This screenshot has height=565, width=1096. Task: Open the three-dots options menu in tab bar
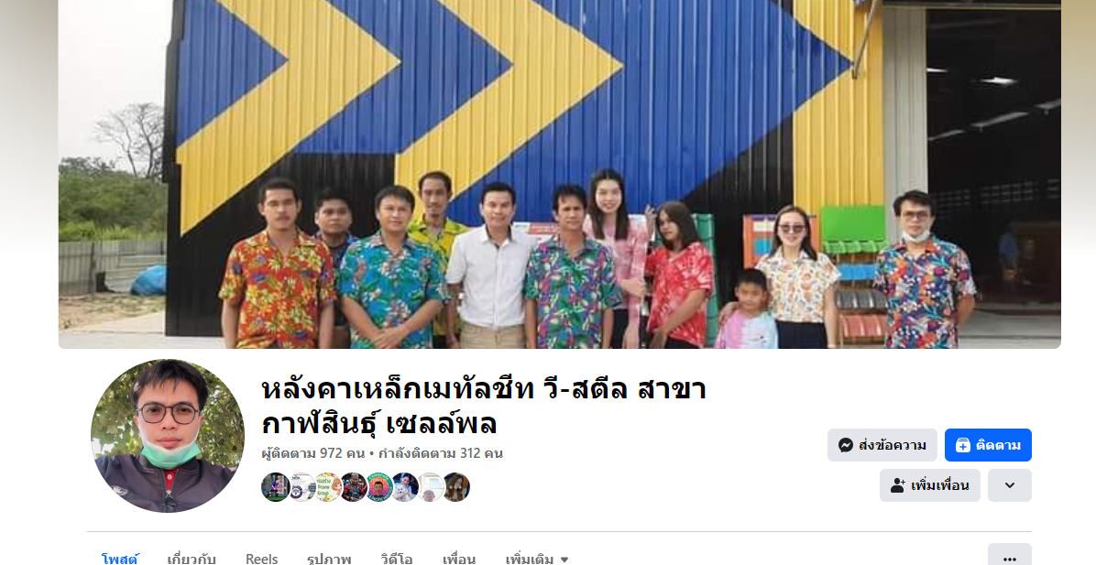[1009, 558]
